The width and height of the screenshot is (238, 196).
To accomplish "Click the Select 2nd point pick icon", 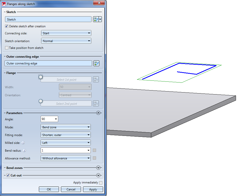I will (x=96, y=104).
